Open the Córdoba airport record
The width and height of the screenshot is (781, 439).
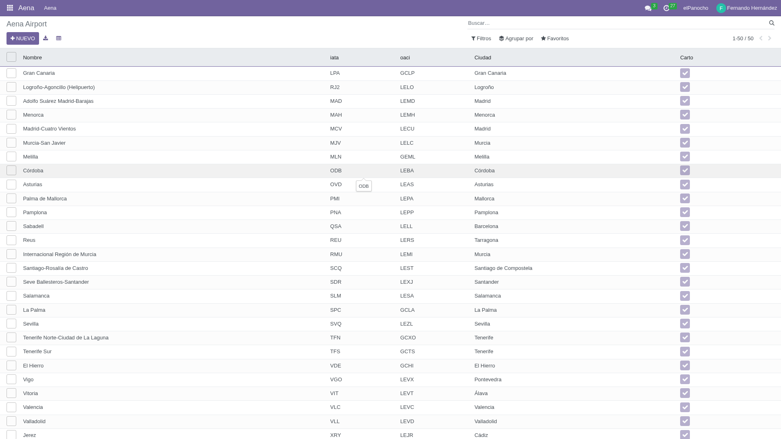(33, 170)
